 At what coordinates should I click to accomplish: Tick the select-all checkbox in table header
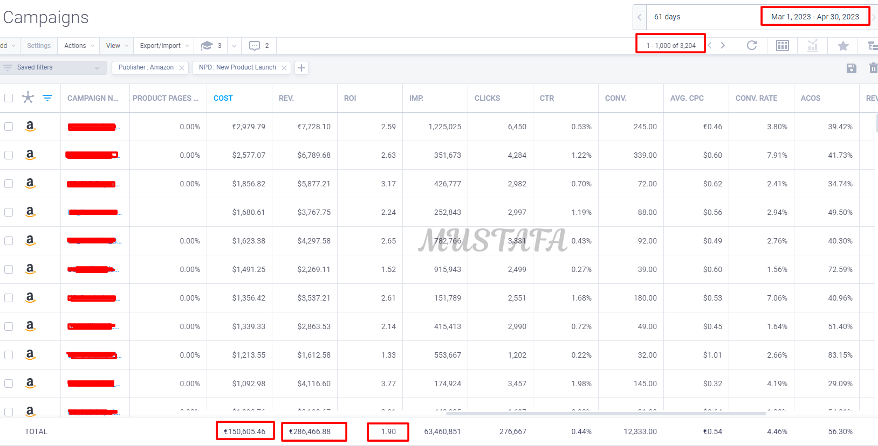[x=9, y=98]
